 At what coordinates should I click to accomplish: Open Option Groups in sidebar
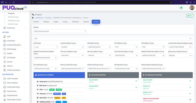tap(13, 24)
